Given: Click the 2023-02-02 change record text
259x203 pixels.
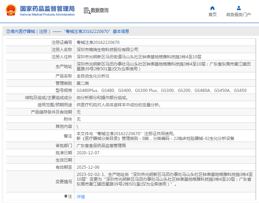Looking at the screenshot, I should tap(164, 179).
